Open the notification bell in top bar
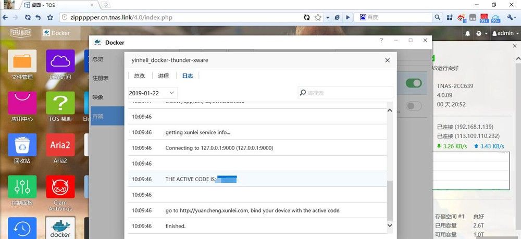 click(x=468, y=33)
